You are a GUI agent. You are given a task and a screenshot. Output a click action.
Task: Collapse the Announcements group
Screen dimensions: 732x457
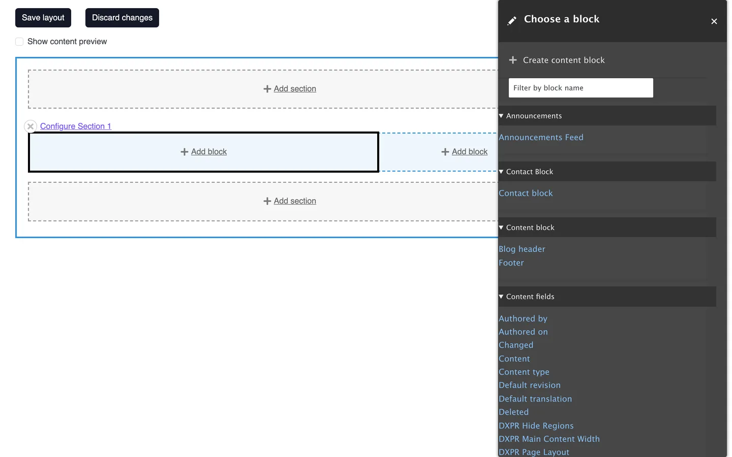click(607, 116)
